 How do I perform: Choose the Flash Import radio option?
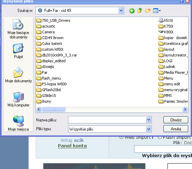click(160, 137)
